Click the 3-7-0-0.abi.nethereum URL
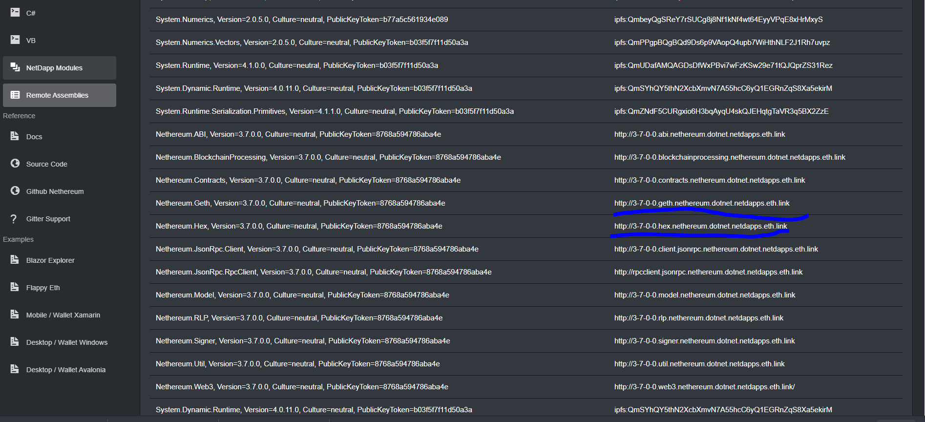 click(700, 134)
